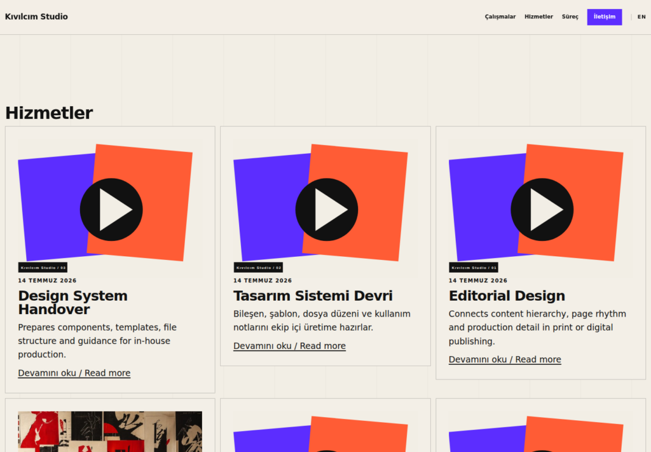Image resolution: width=651 pixels, height=452 pixels.
Task: Click the date above Editorial Design
Action: 478,280
